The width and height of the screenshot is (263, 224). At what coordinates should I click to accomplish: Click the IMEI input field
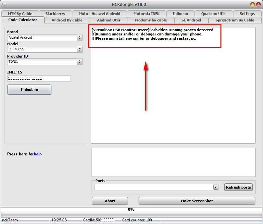point(39,78)
